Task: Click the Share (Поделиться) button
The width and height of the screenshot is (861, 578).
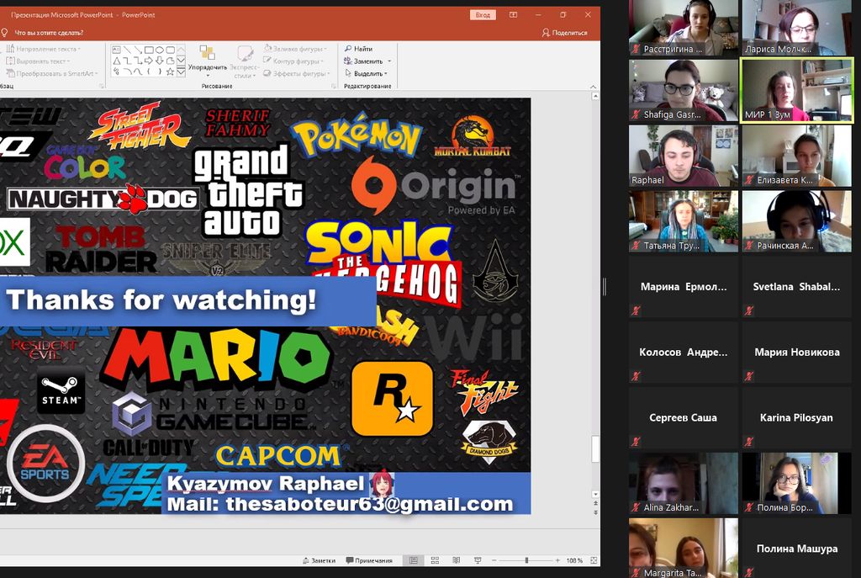Action: coord(564,33)
